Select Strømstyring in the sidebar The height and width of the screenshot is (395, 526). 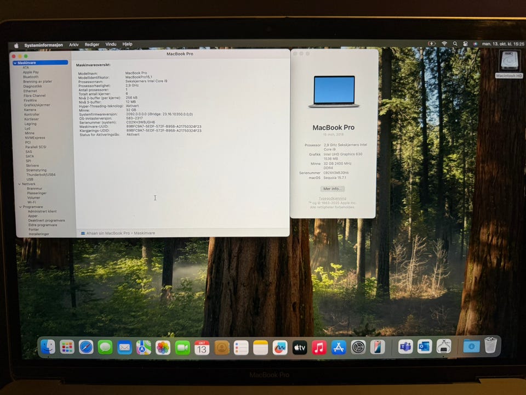[x=36, y=170]
